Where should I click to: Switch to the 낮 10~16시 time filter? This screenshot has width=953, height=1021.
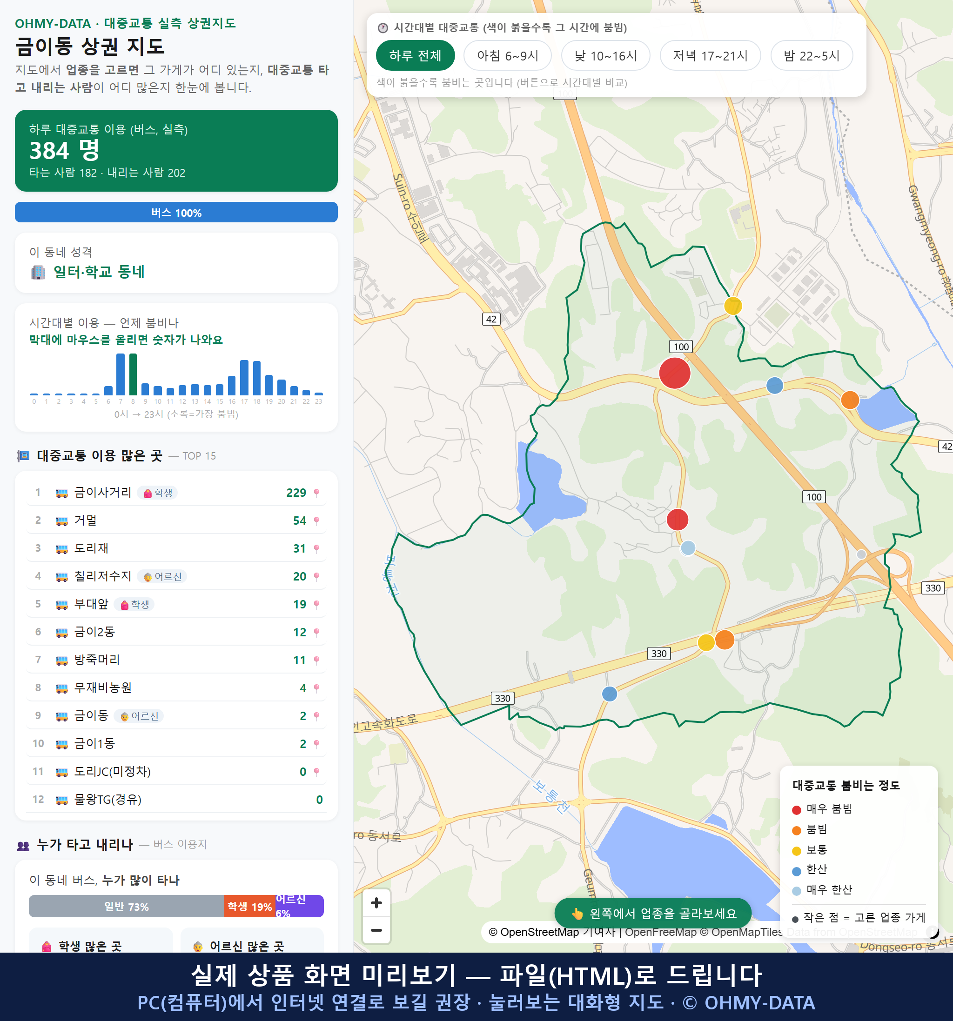(x=605, y=55)
